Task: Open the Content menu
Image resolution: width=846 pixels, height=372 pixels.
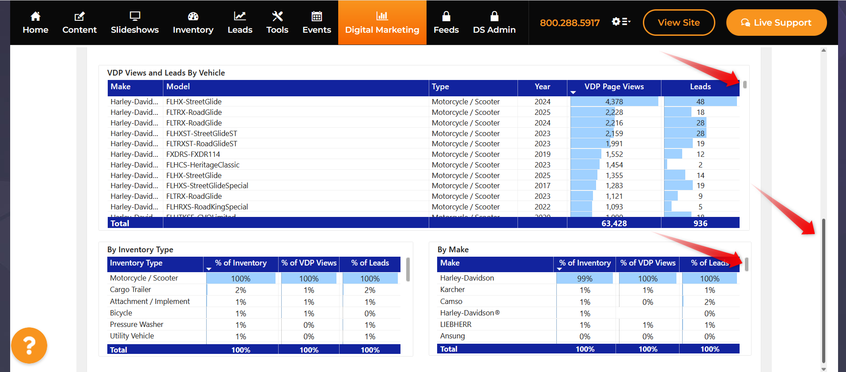Action: (x=79, y=30)
